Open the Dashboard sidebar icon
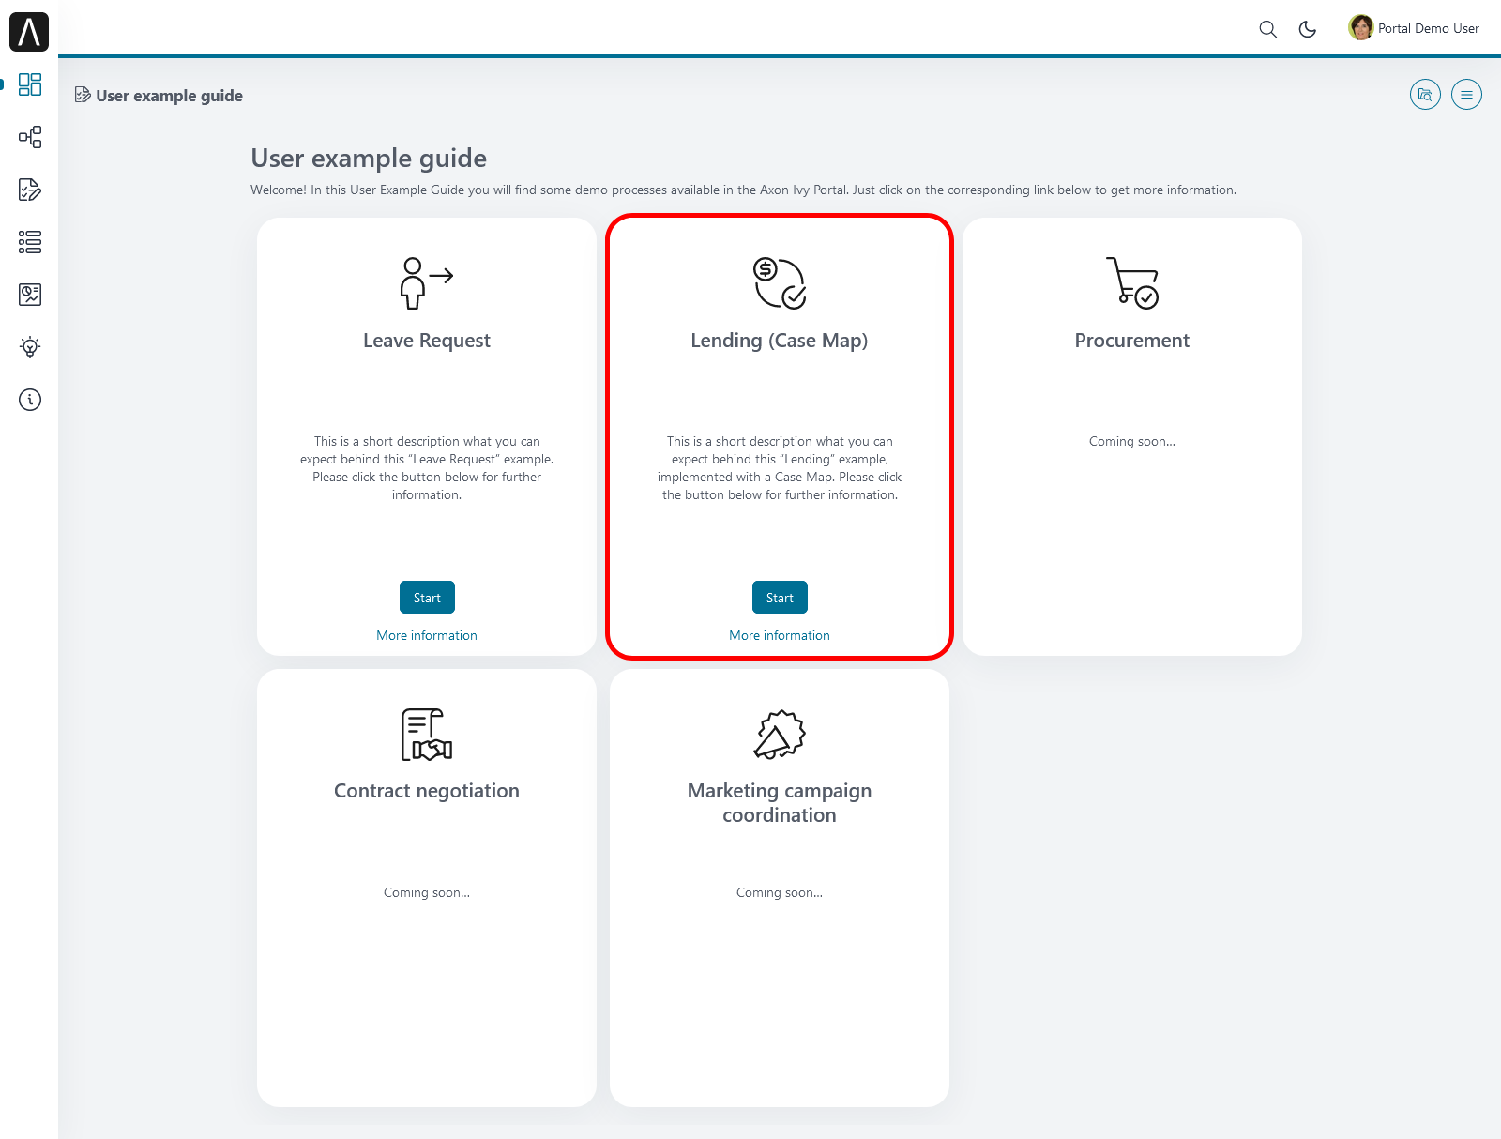 [x=30, y=84]
